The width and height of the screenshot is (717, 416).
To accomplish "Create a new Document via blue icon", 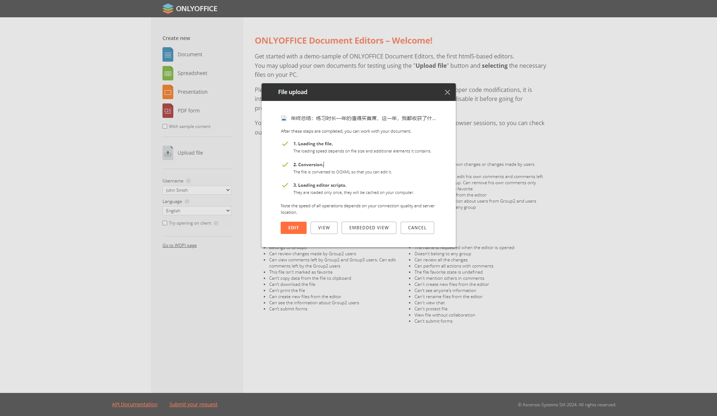I will click(x=168, y=54).
